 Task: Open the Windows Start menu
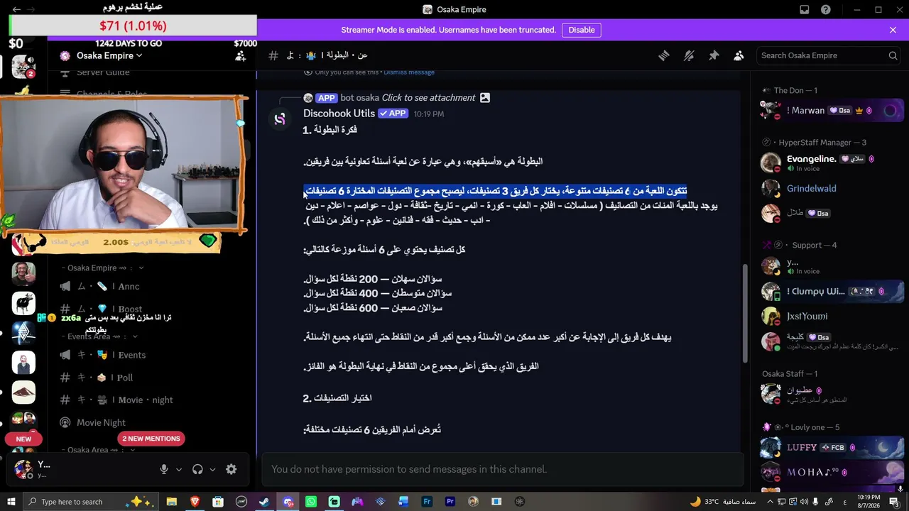pyautogui.click(x=11, y=502)
